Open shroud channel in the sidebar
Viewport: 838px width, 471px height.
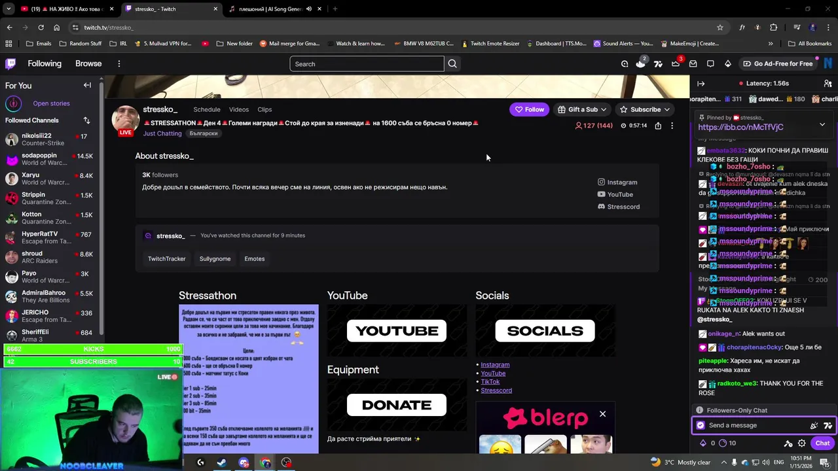pos(50,258)
